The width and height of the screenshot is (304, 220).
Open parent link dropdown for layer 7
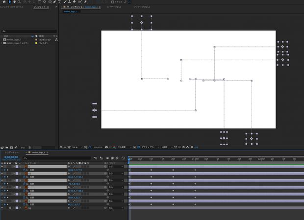(x=116, y=208)
